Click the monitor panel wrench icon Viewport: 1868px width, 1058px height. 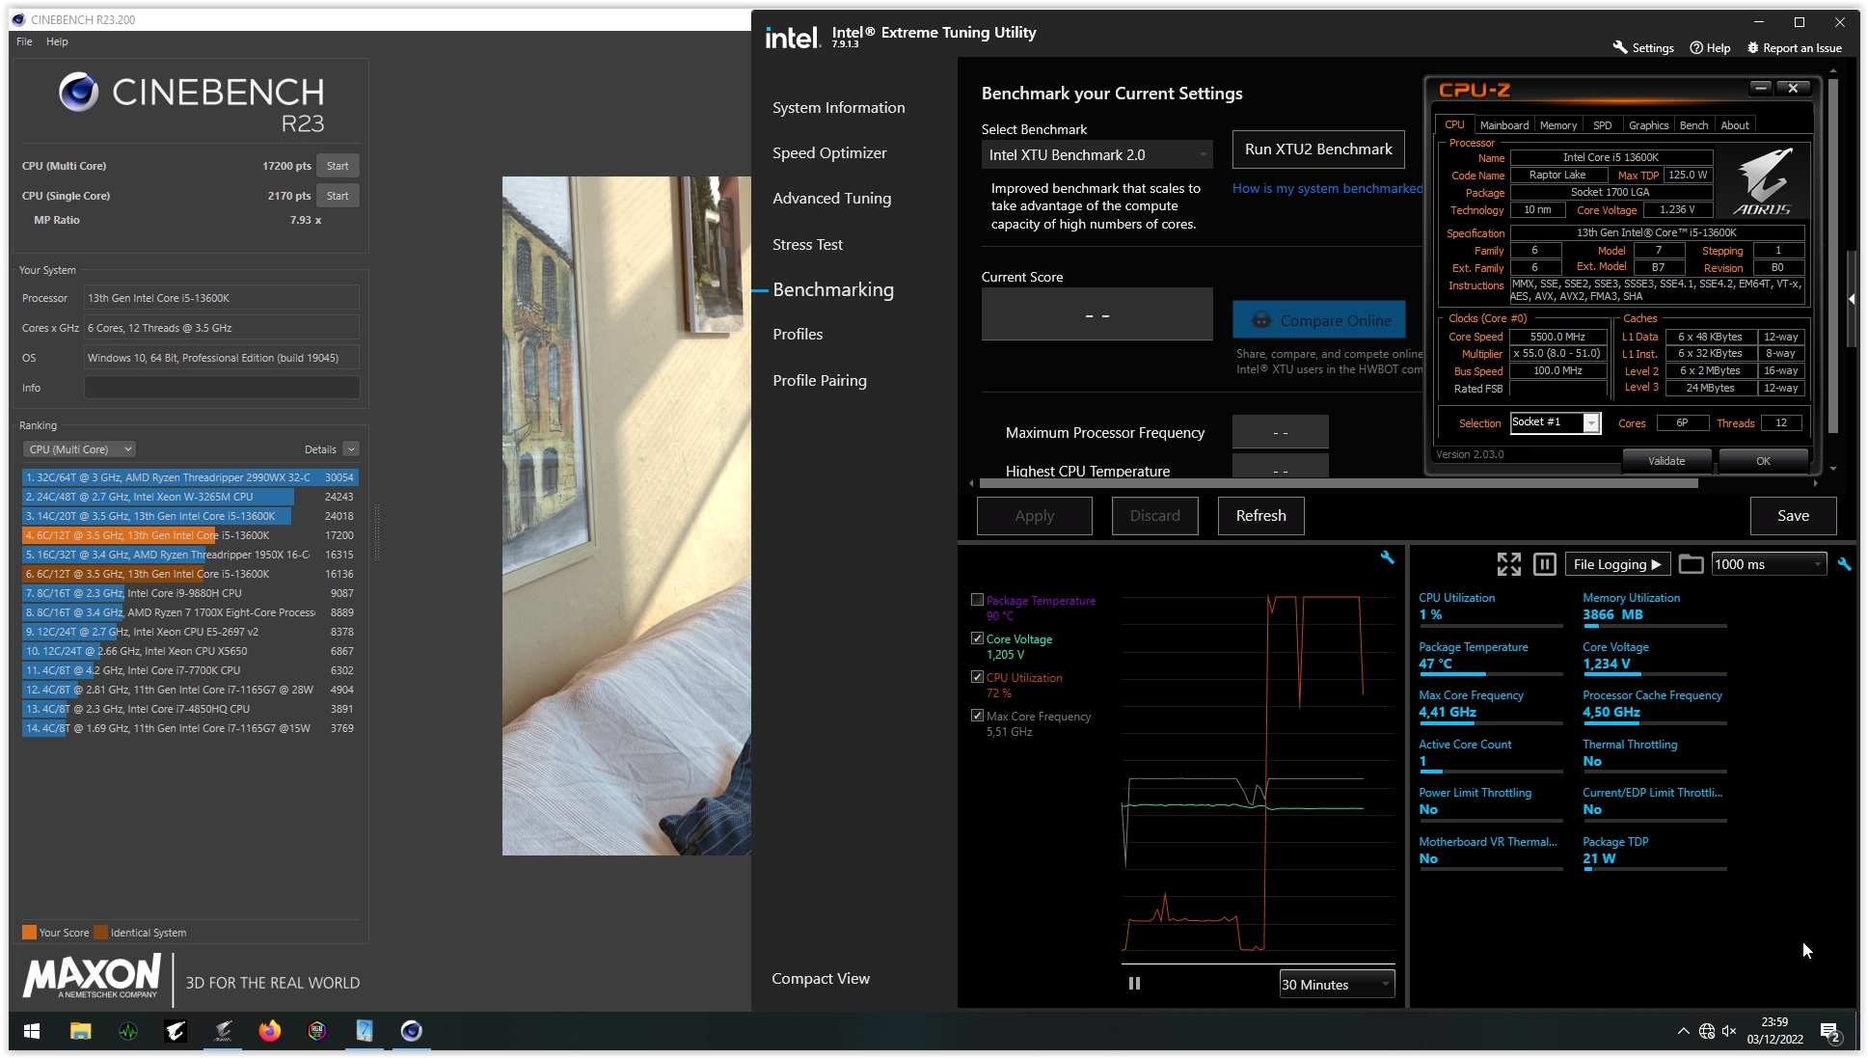pos(1844,564)
